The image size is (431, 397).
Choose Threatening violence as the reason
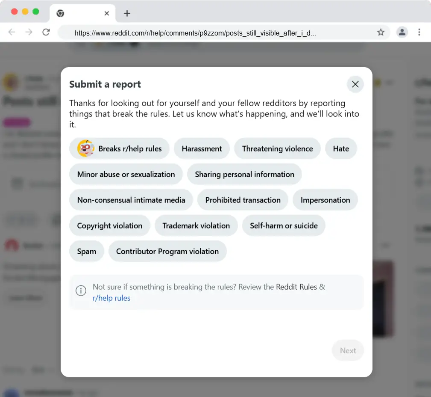(x=277, y=149)
